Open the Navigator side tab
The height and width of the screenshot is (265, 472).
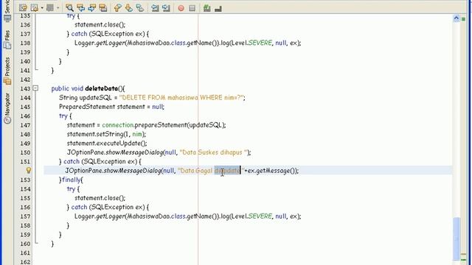point(7,108)
